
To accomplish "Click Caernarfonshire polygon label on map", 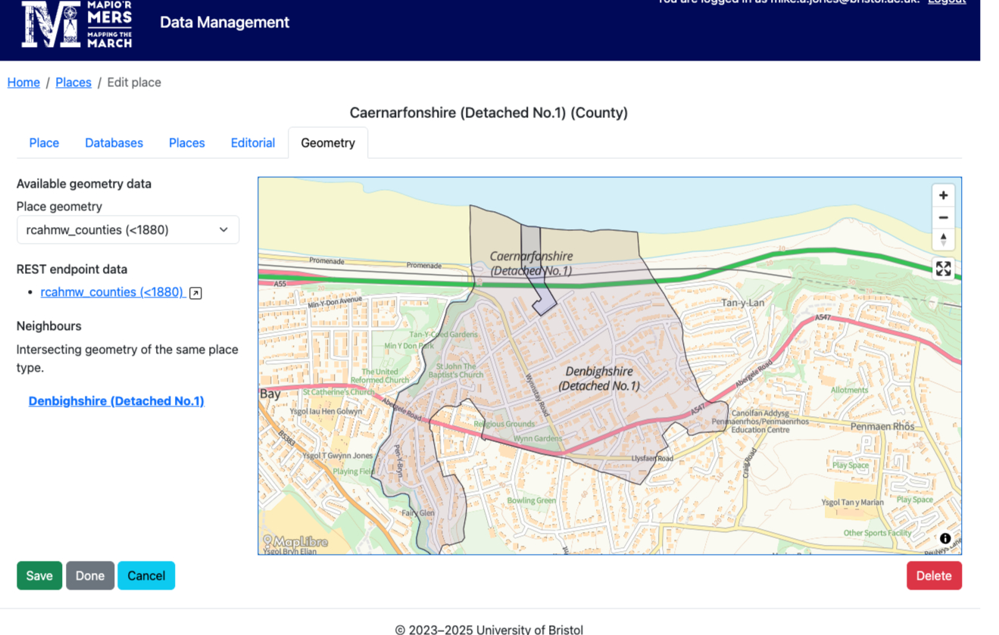I will [531, 263].
